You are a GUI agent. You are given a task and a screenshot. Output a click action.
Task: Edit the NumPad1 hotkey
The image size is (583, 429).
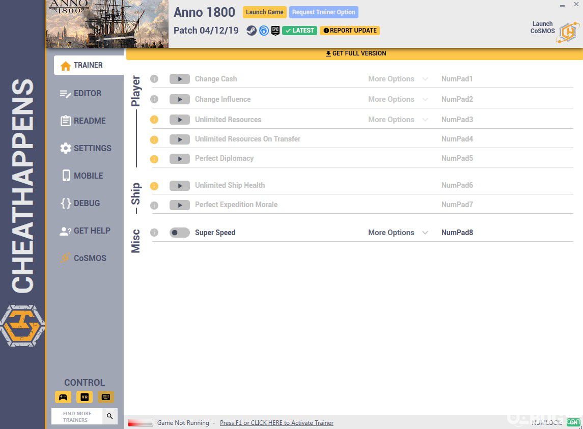[x=457, y=79]
